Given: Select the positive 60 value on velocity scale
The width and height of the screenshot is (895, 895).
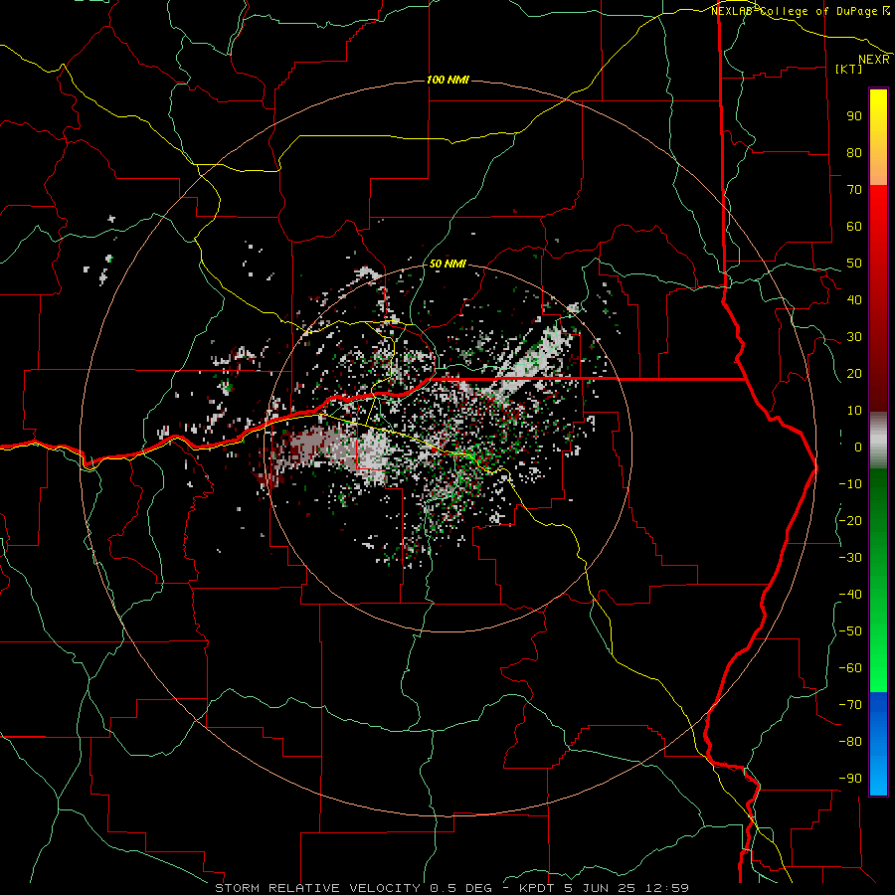Looking at the screenshot, I should click(x=854, y=226).
